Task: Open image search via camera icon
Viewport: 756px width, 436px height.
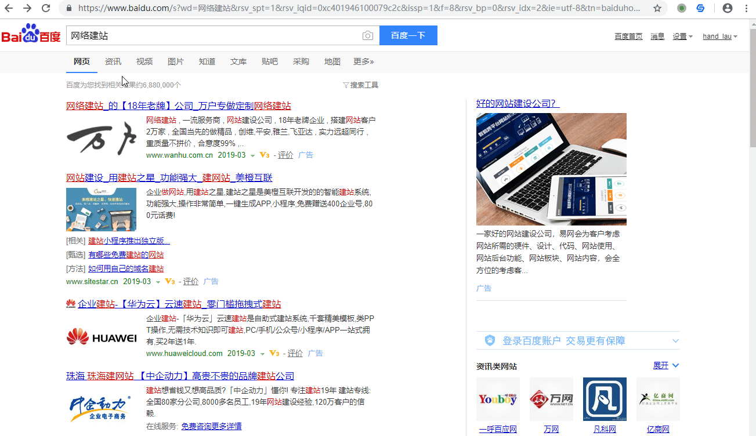Action: (368, 35)
